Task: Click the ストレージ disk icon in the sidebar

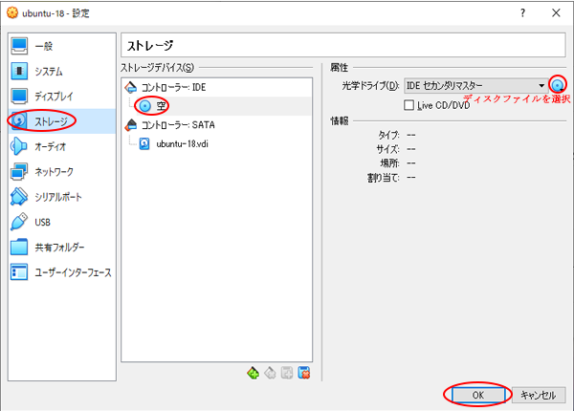Action: (19, 121)
